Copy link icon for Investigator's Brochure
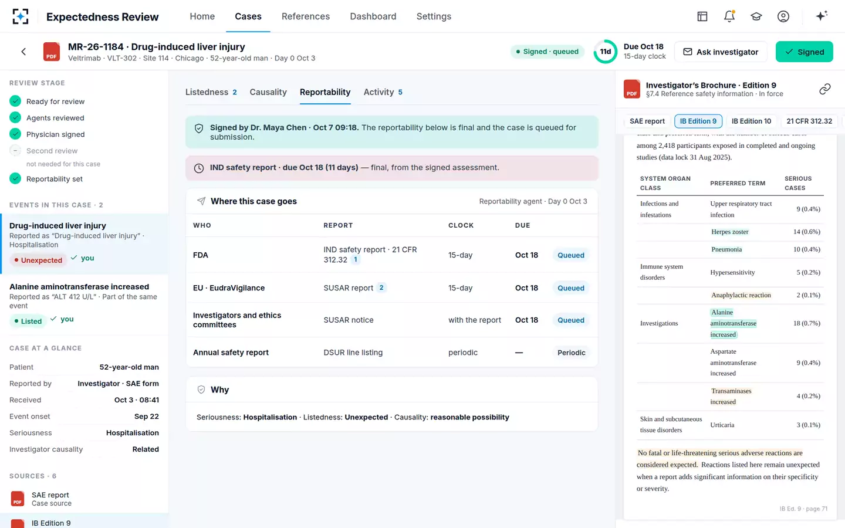 click(825, 89)
